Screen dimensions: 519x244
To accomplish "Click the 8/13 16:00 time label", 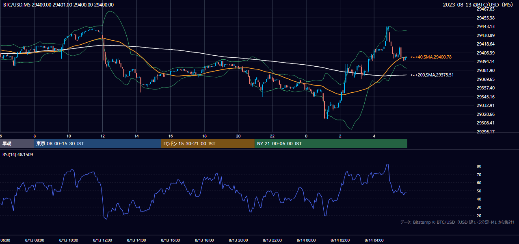I will pyautogui.click(x=171, y=240).
